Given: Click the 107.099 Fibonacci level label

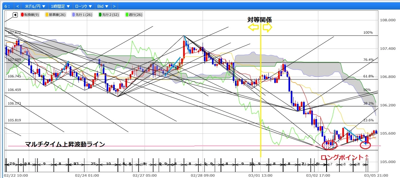Looking at the screenshot, I should pyautogui.click(x=14, y=60).
